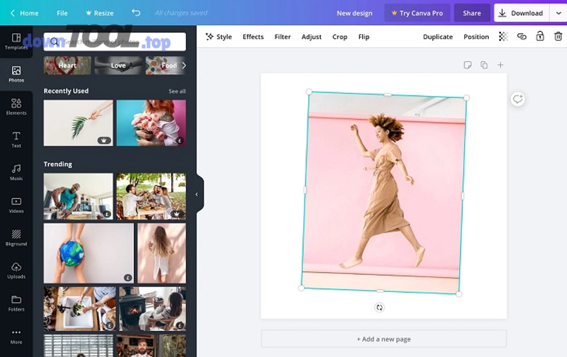
Task: Open the Filter options
Action: click(282, 37)
